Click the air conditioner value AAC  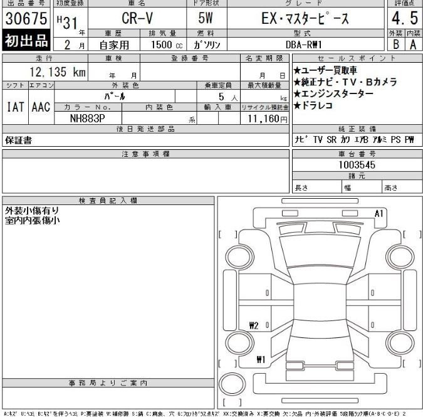click(41, 107)
